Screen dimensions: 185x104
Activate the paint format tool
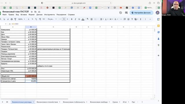15,19
